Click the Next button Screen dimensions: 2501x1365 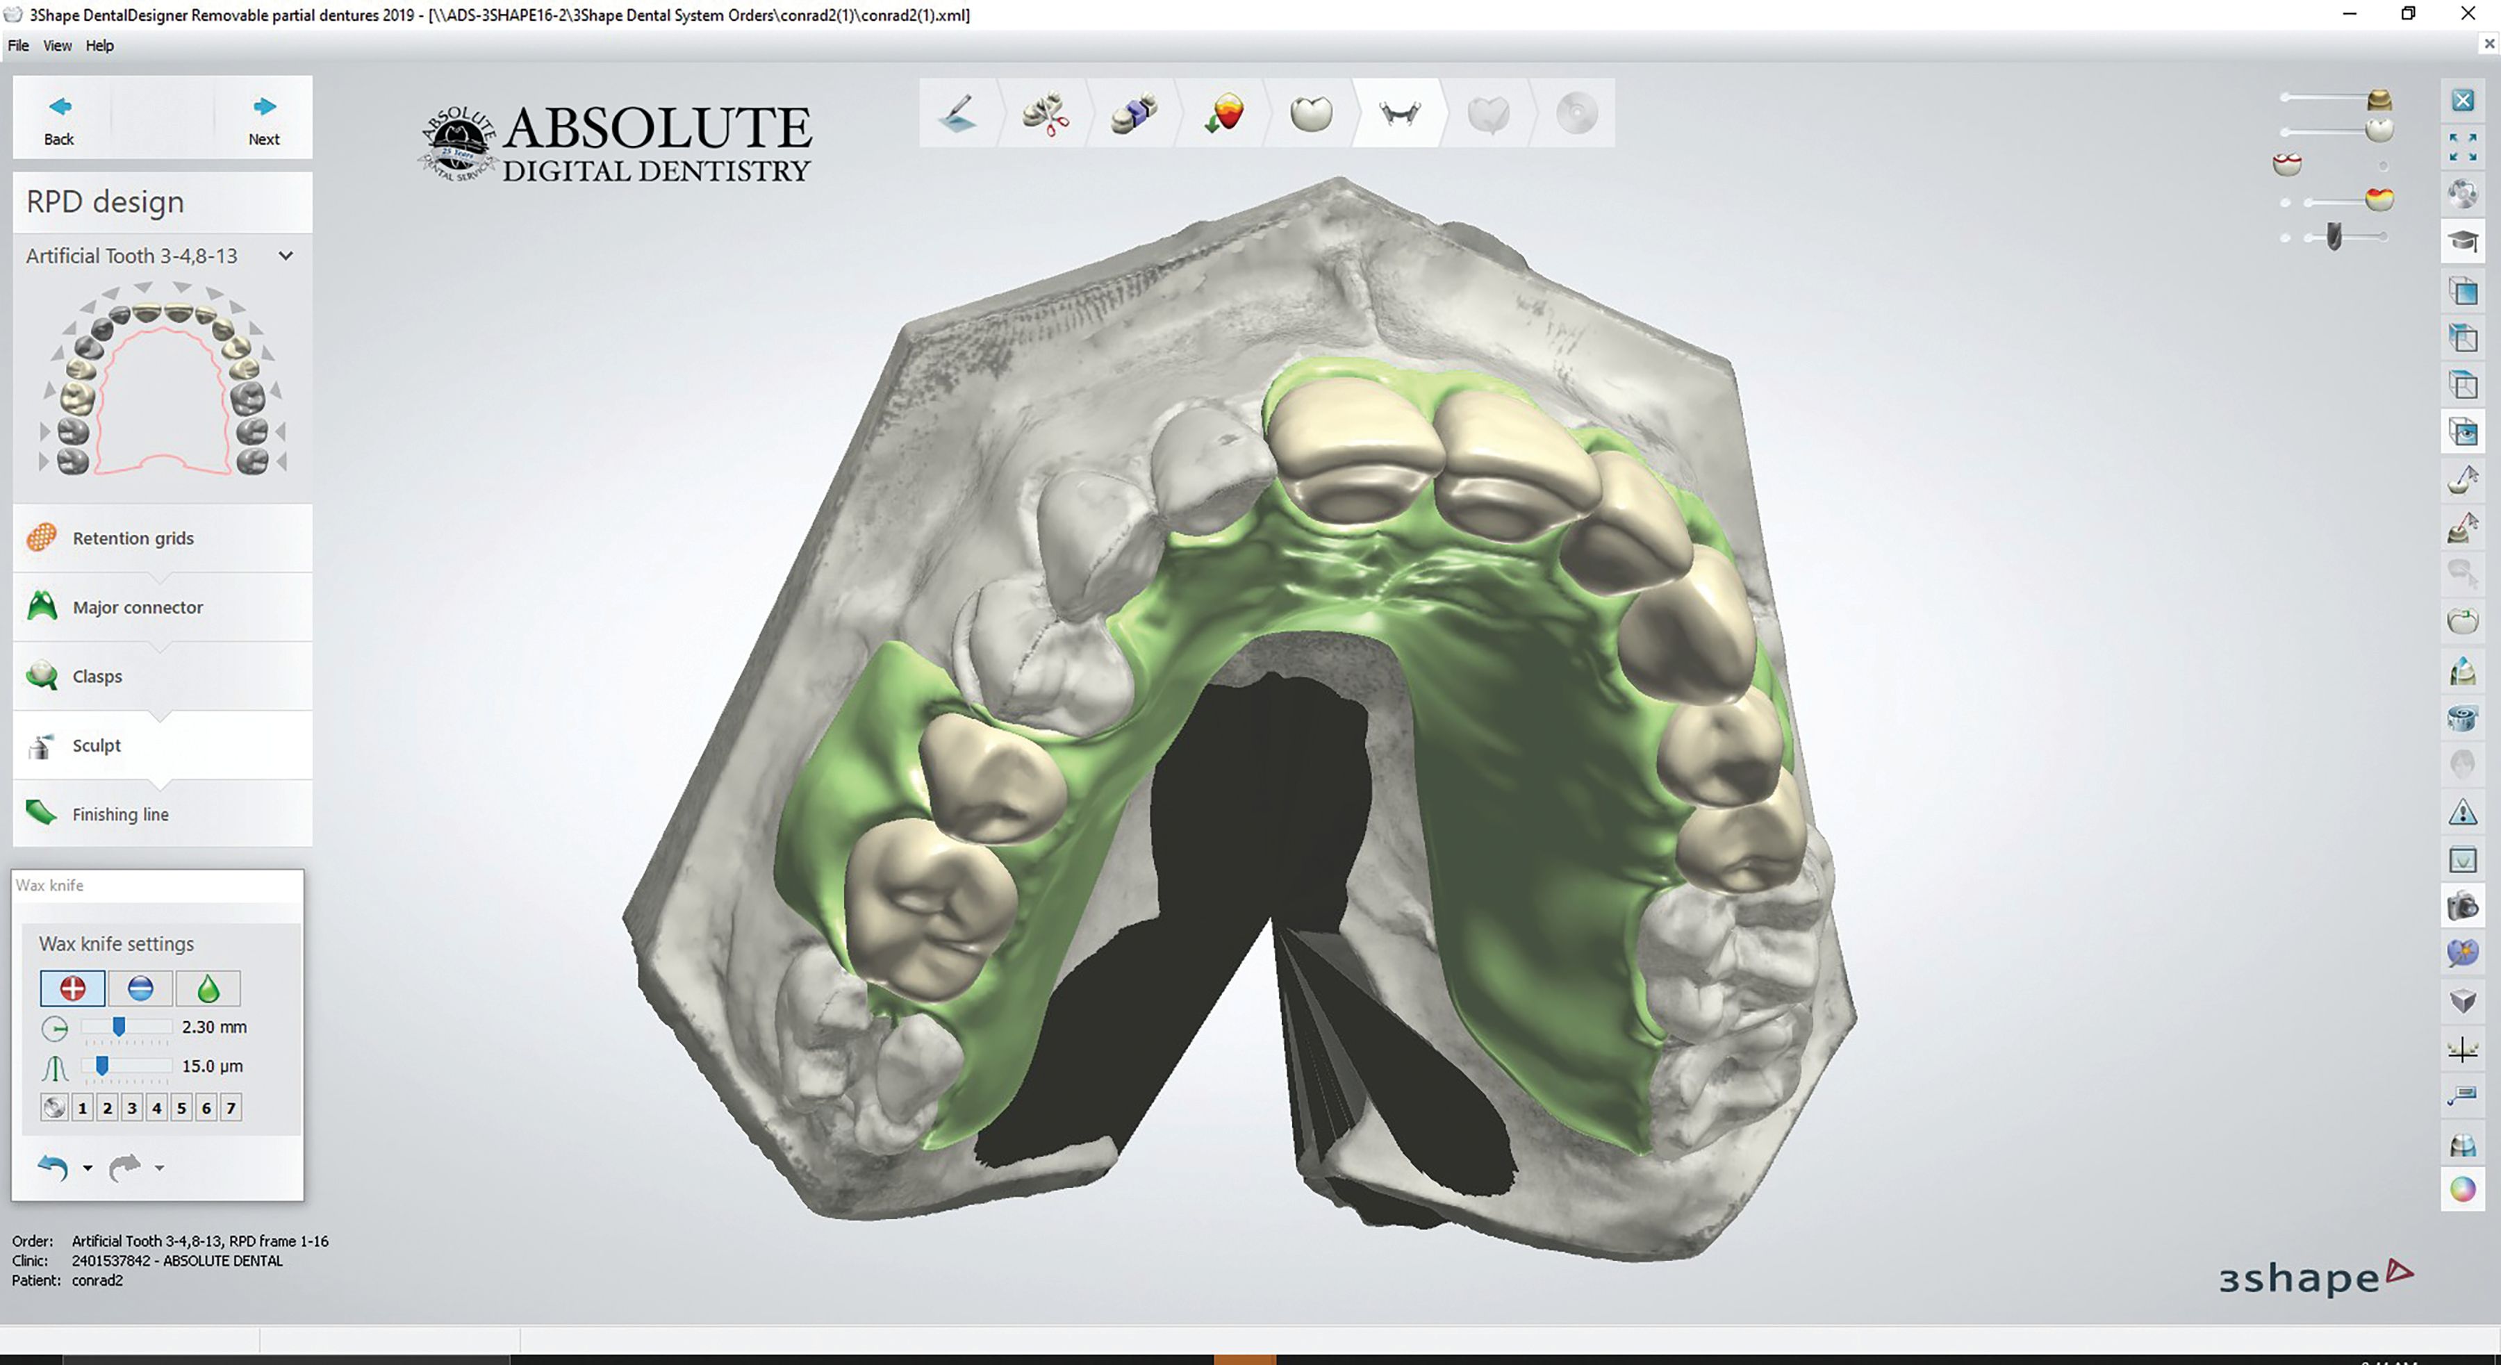[263, 119]
